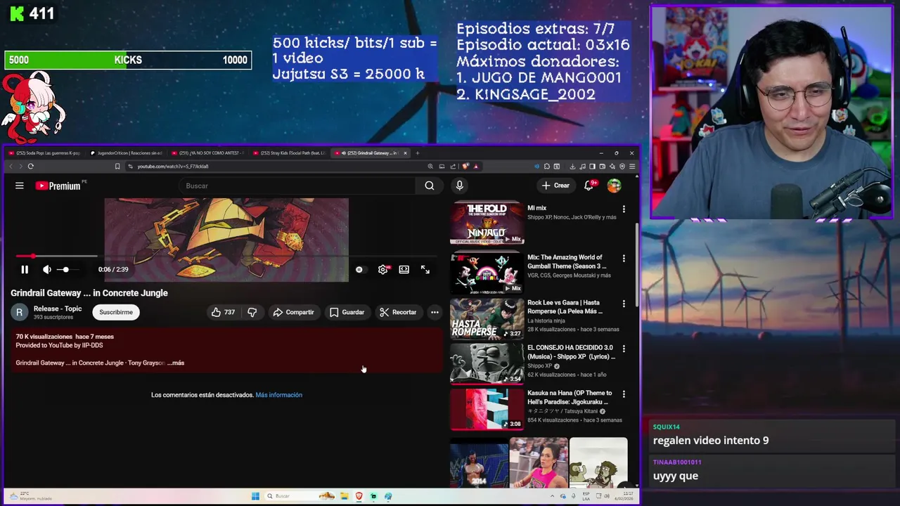Open options for Kasuka na Hana video

(x=623, y=395)
